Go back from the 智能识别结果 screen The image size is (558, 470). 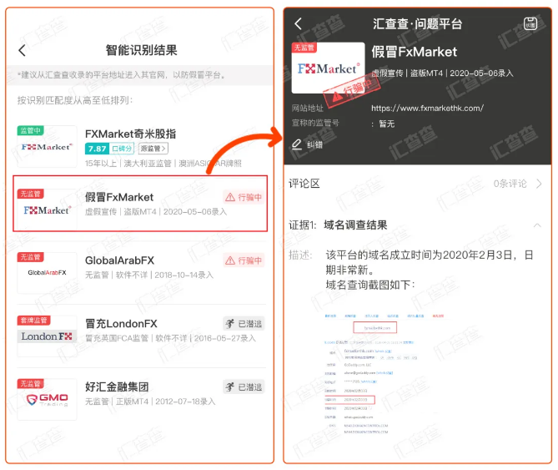pyautogui.click(x=22, y=50)
